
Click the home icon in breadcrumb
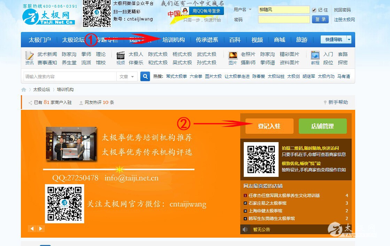pyautogui.click(x=24, y=90)
